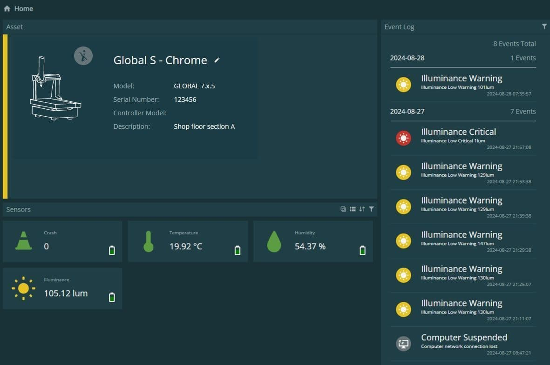The width and height of the screenshot is (550, 365).
Task: Select the Illuminance Warning 101lum event
Action: pyautogui.click(x=462, y=85)
